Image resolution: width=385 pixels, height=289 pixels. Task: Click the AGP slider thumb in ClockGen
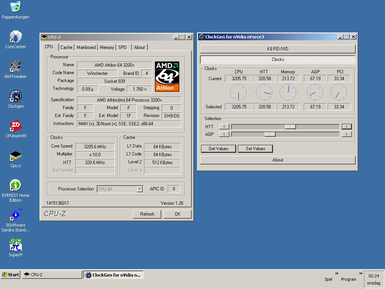tap(270, 134)
